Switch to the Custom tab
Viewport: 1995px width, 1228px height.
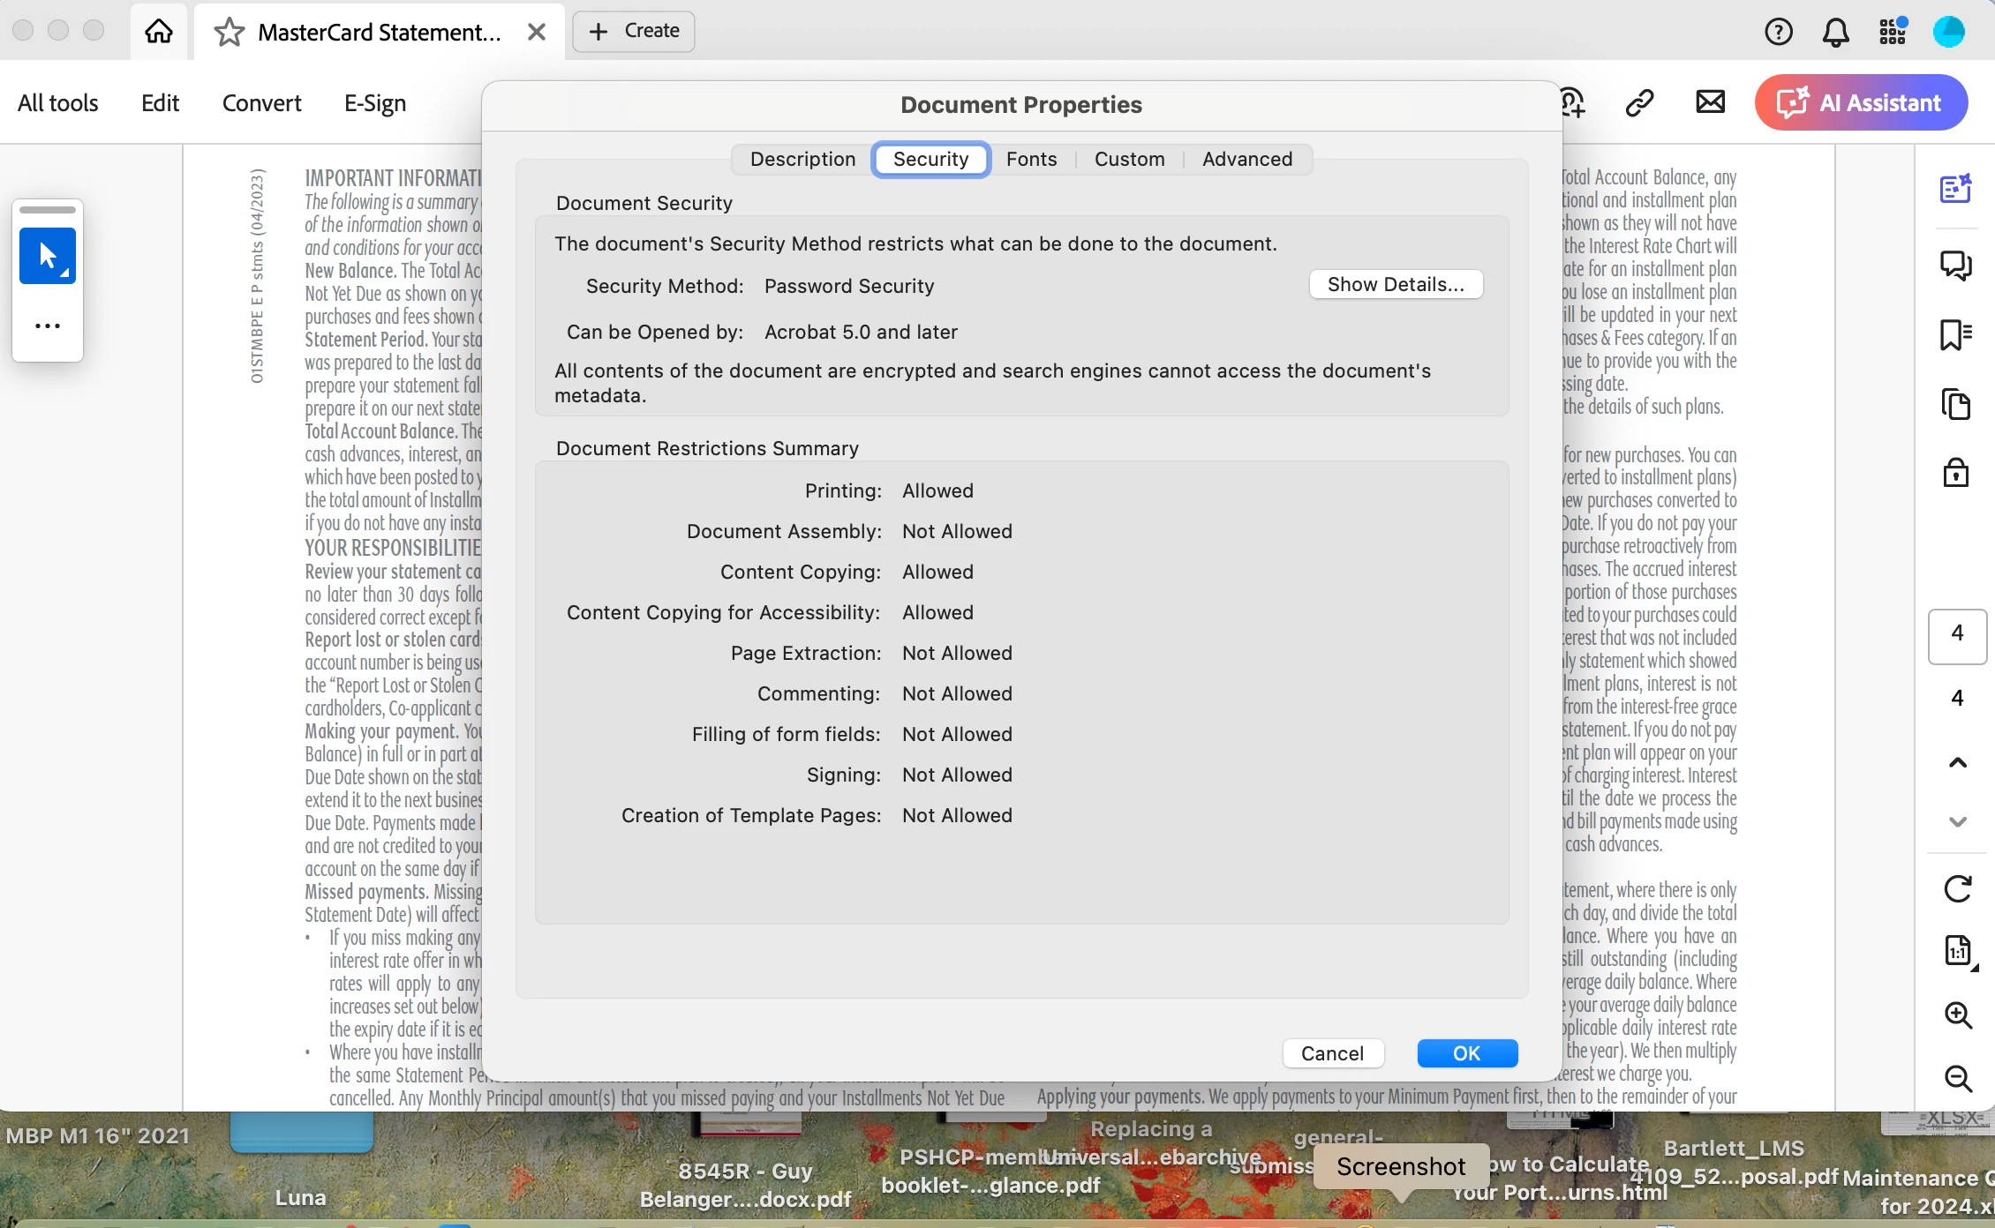coord(1129,160)
